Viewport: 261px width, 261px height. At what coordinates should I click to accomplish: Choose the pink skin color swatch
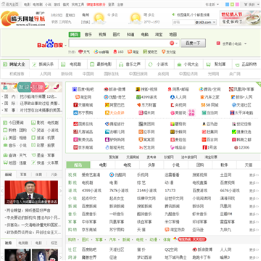point(237,4)
